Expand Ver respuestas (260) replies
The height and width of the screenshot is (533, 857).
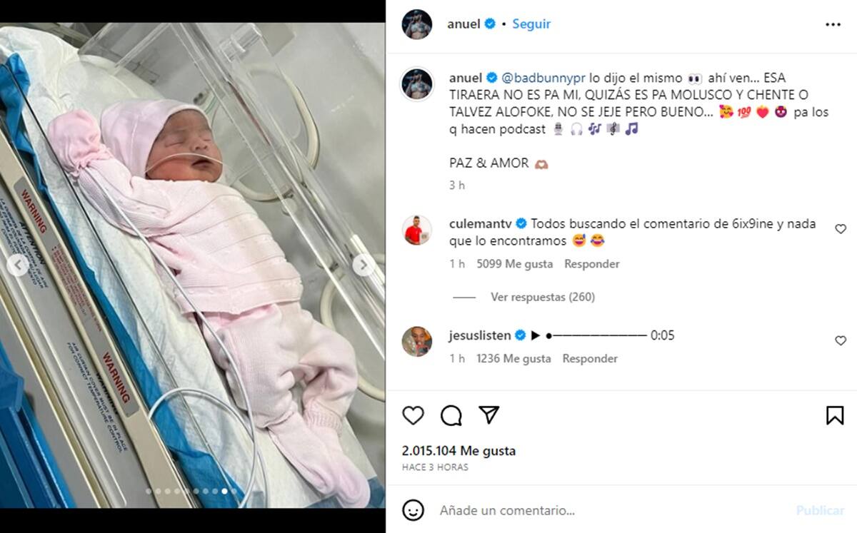point(543,297)
